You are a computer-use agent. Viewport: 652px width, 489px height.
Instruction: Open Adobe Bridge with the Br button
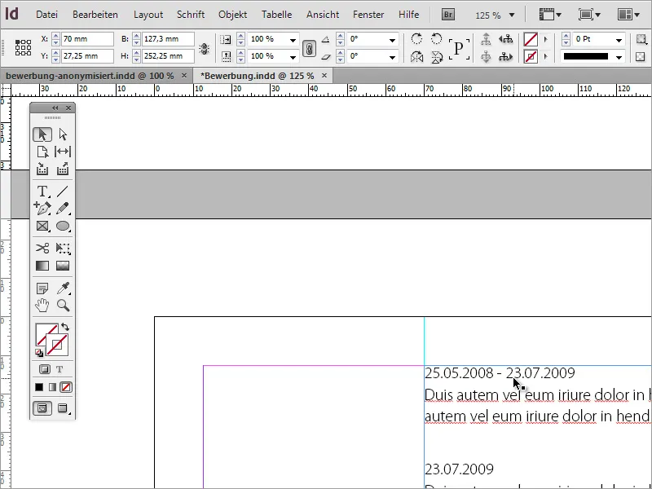click(447, 15)
